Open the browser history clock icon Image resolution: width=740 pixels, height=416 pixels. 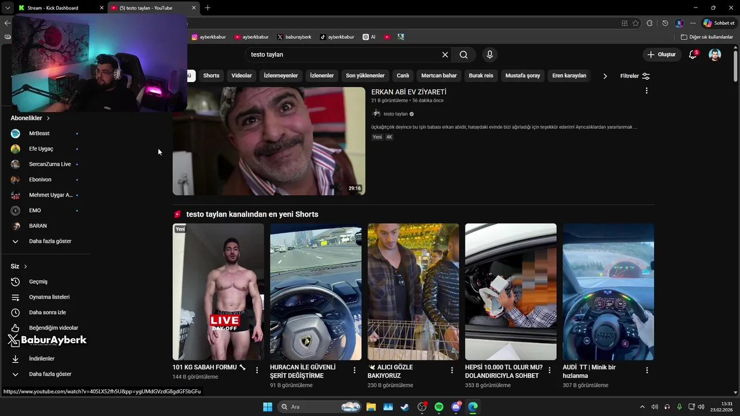point(665,23)
